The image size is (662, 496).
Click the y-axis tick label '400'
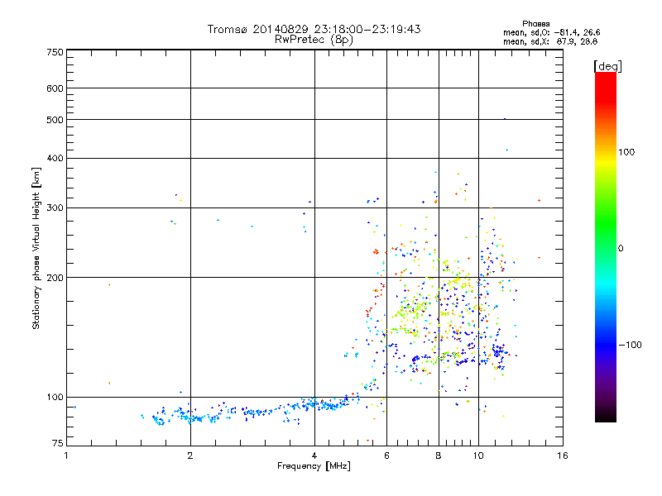[x=55, y=159]
